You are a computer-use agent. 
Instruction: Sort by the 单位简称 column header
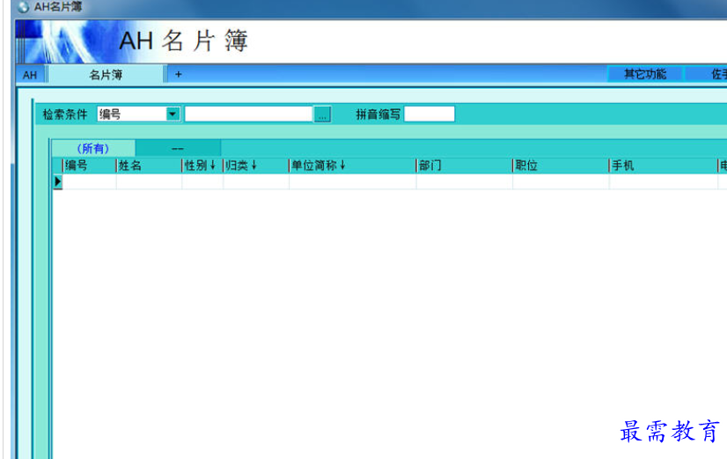(353, 166)
